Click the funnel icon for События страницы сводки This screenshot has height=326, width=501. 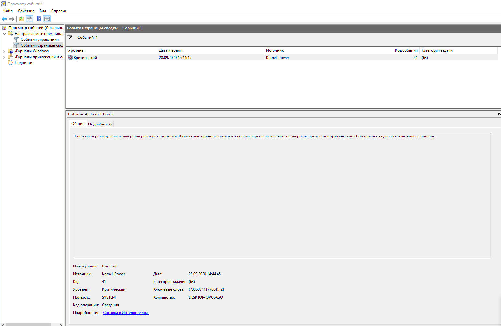(17, 45)
